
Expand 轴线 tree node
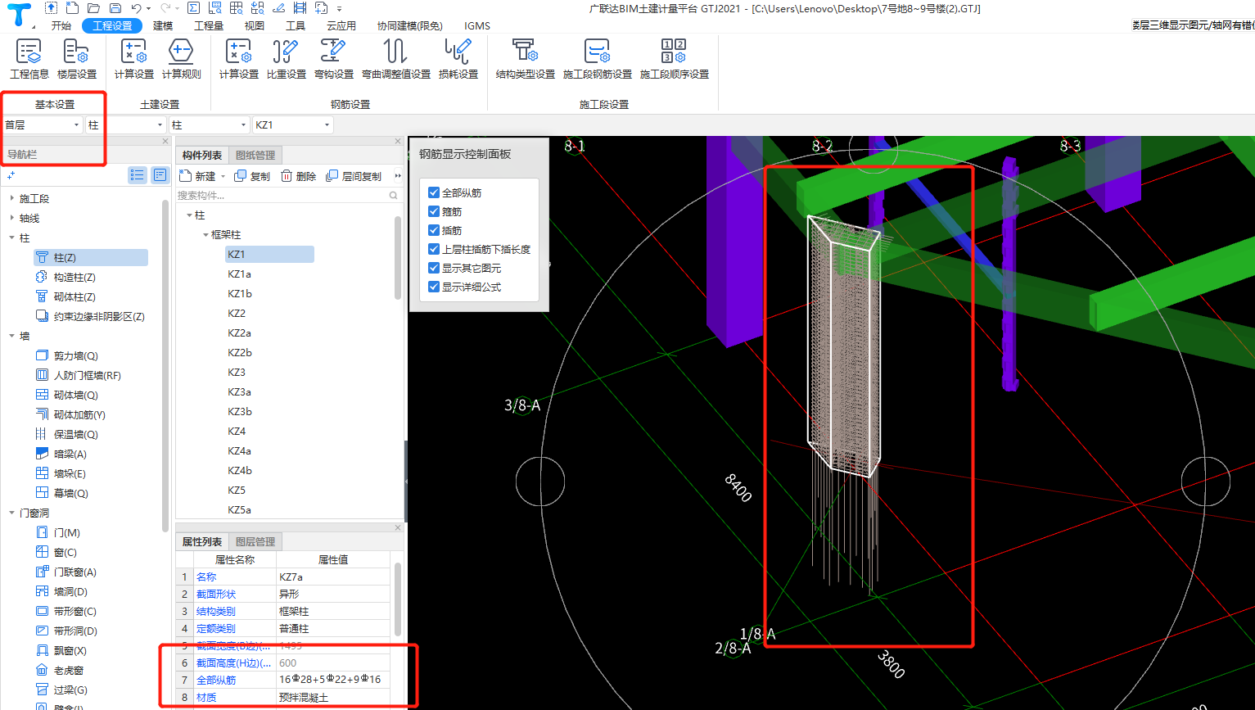[x=11, y=218]
